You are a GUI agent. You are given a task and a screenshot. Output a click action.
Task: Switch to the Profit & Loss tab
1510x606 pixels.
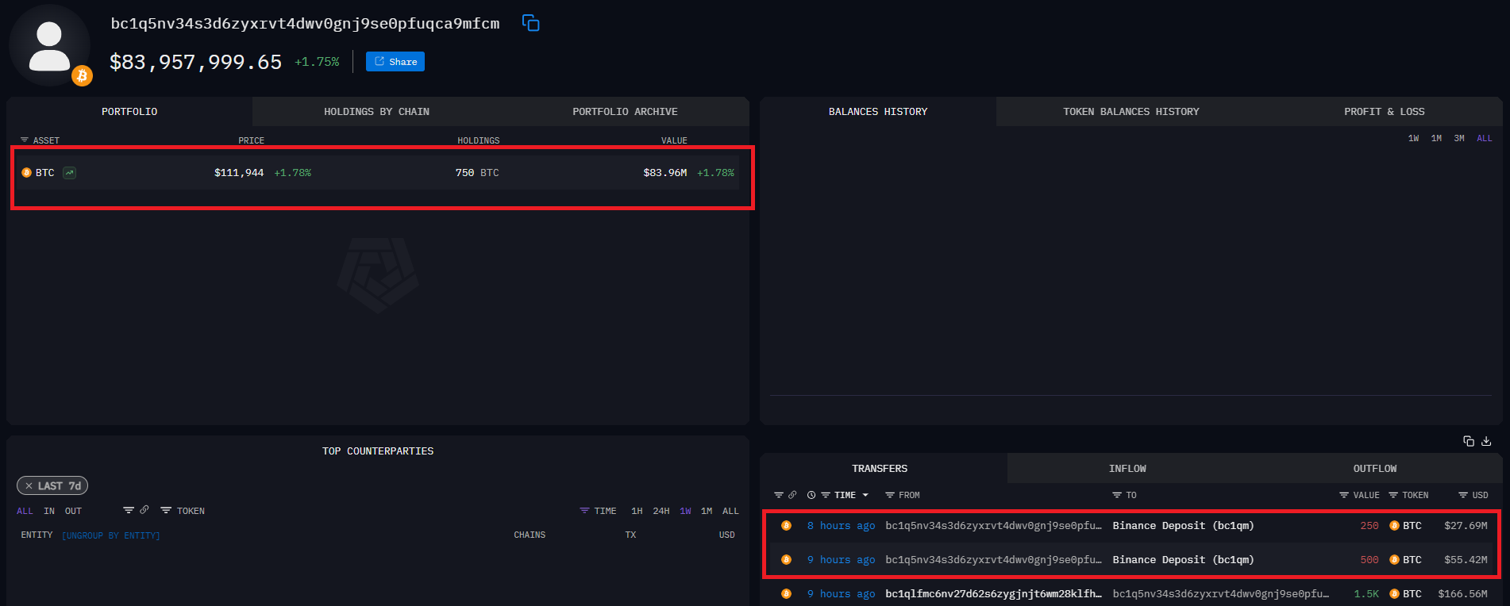1384,112
